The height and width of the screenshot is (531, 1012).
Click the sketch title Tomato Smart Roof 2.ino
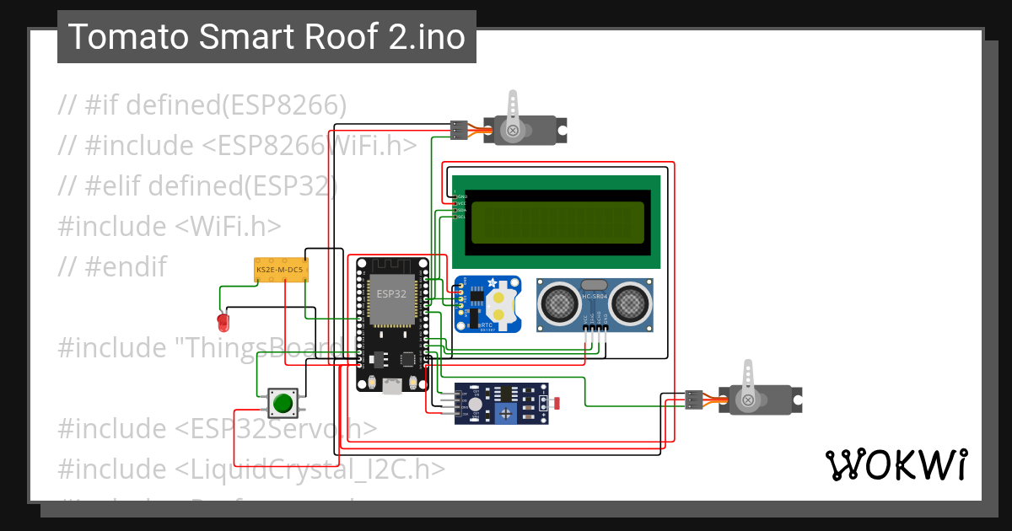pyautogui.click(x=266, y=36)
